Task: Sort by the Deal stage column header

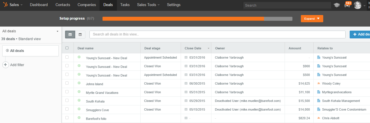Action: 152,48
